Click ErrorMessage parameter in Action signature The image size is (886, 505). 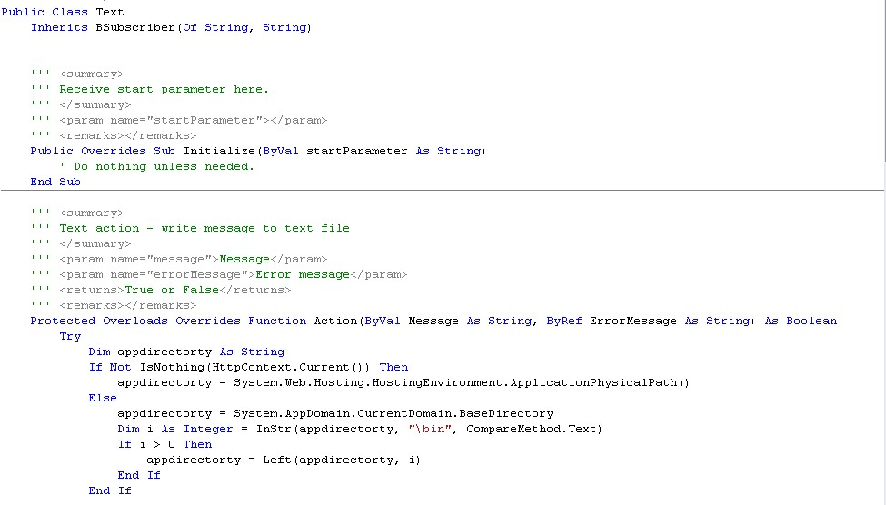(x=632, y=321)
